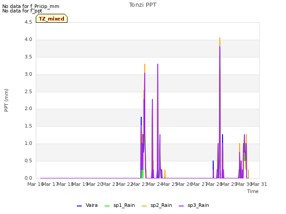Click the Mar 16 x-axis tick label
Viewport: 286px width, 214px height.
[35, 184]
